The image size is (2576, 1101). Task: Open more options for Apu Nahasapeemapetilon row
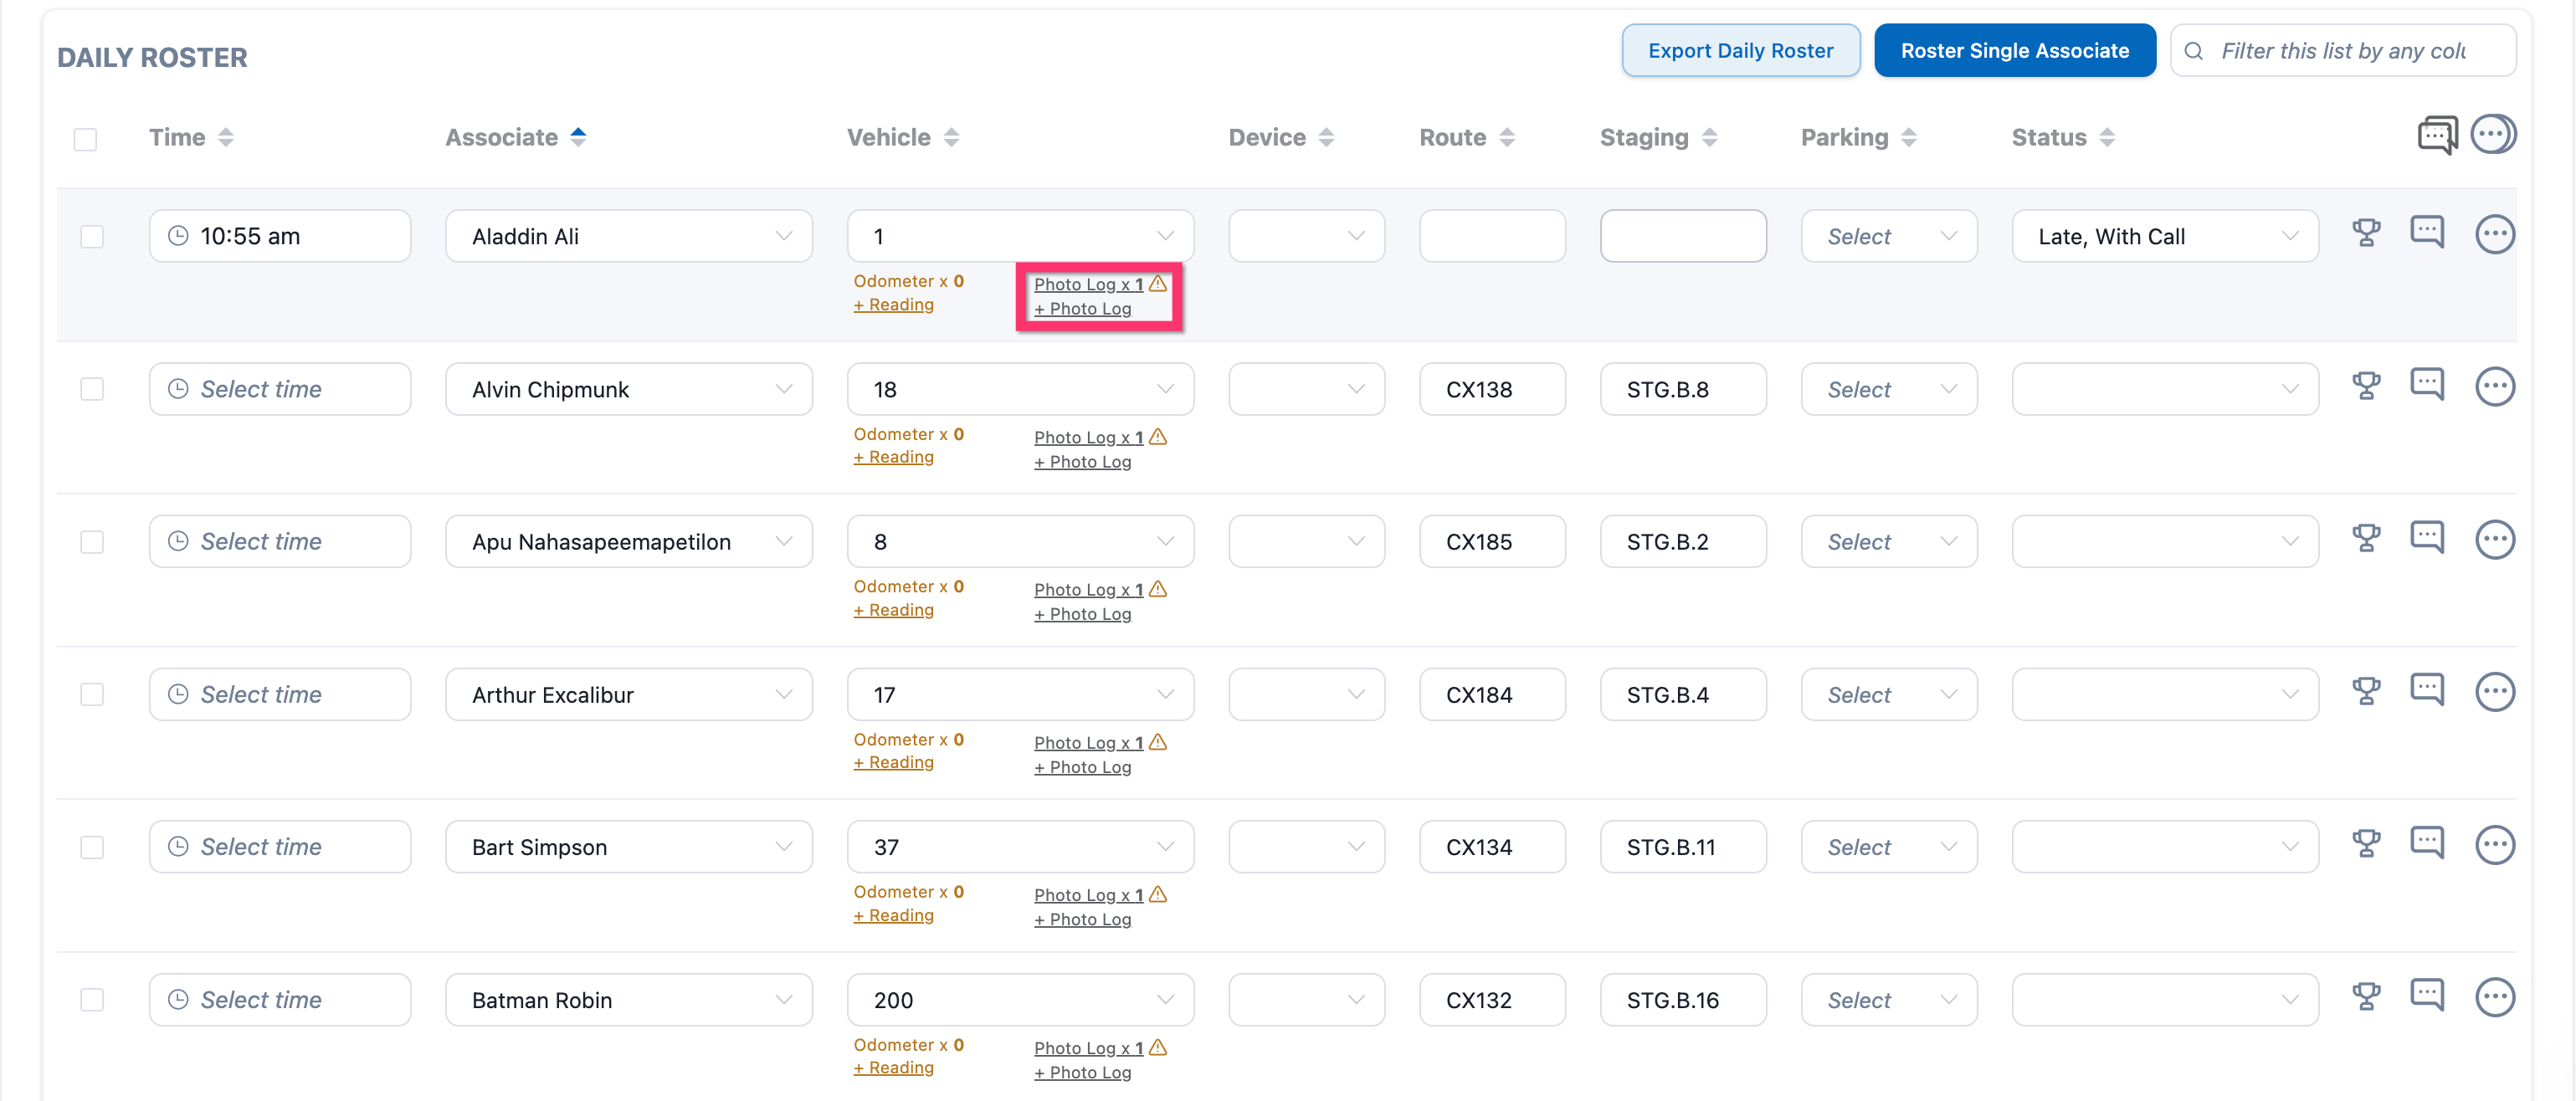coord(2494,540)
